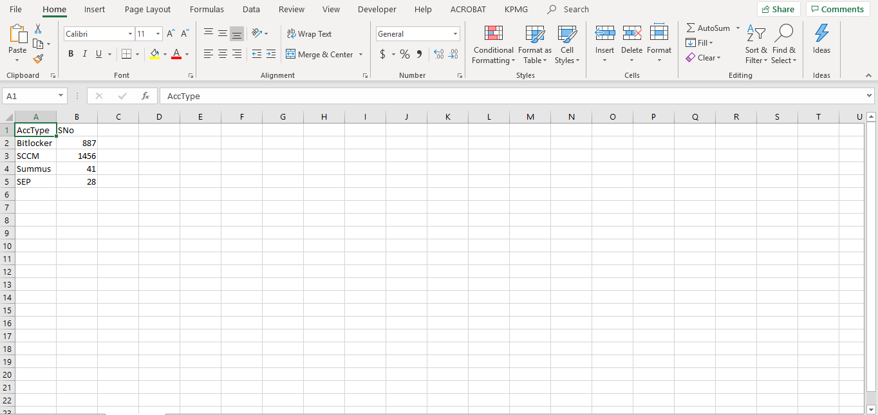Open the Calibri font name dropdown
Viewport: 878px width, 415px height.
click(130, 33)
